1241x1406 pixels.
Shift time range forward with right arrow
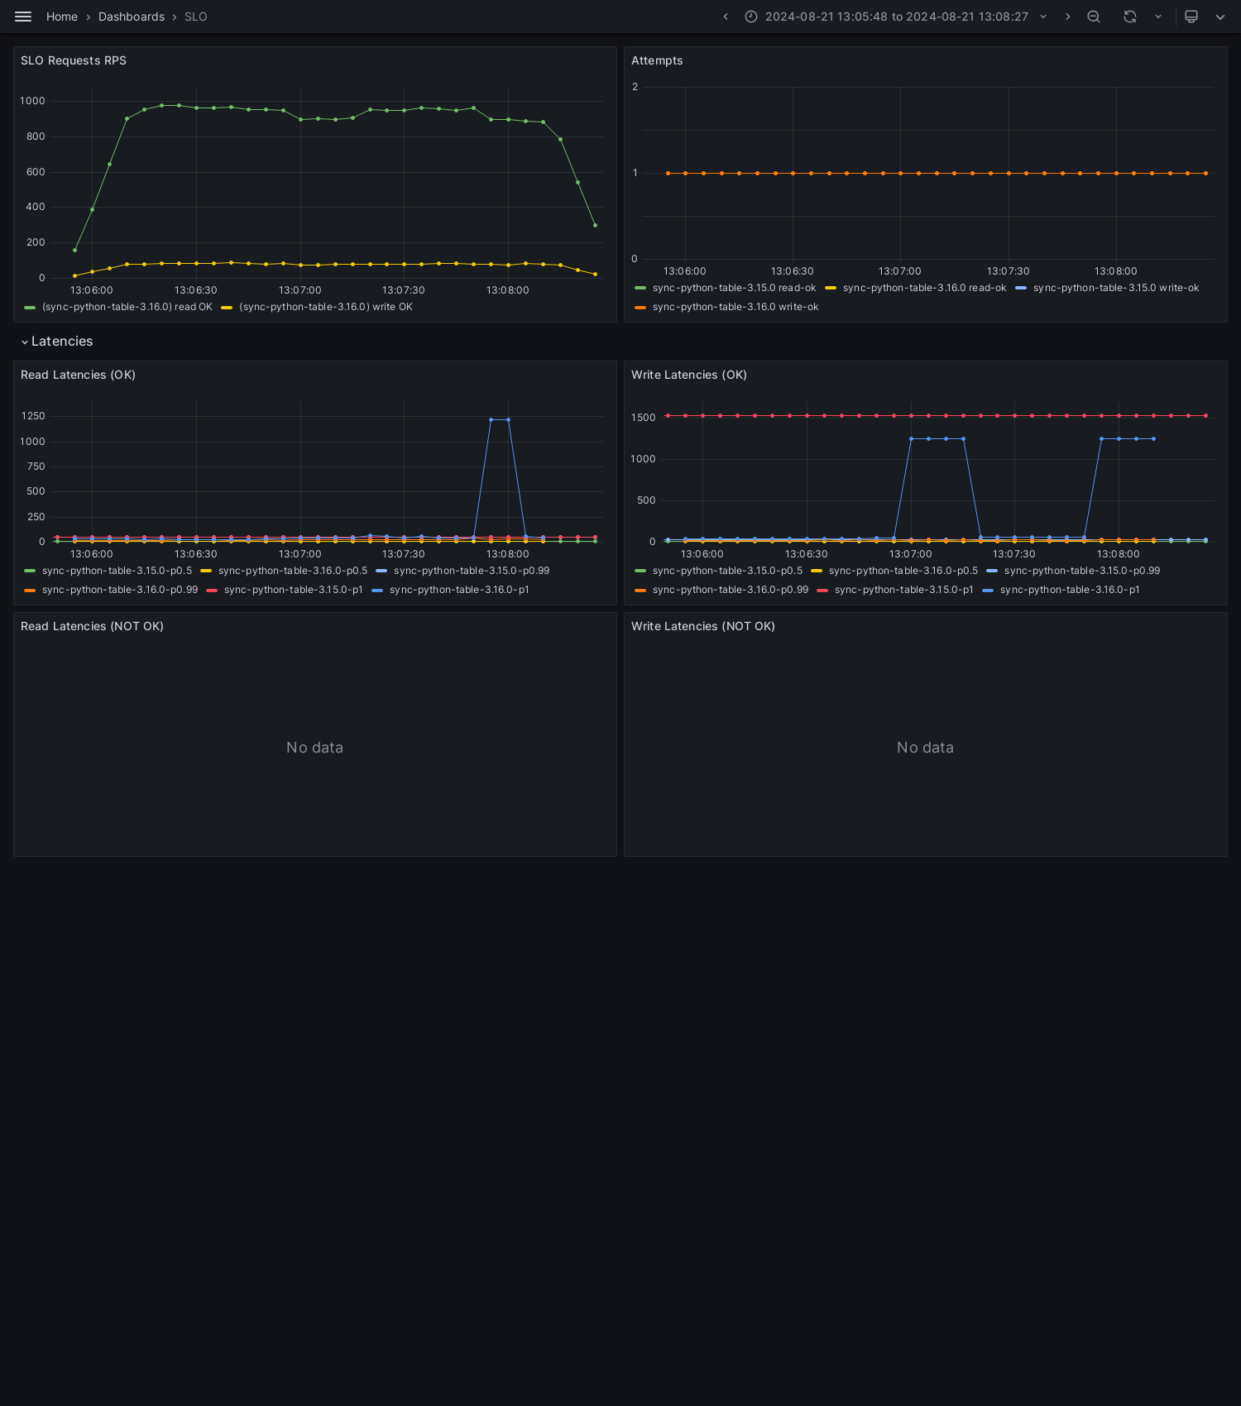click(1067, 17)
